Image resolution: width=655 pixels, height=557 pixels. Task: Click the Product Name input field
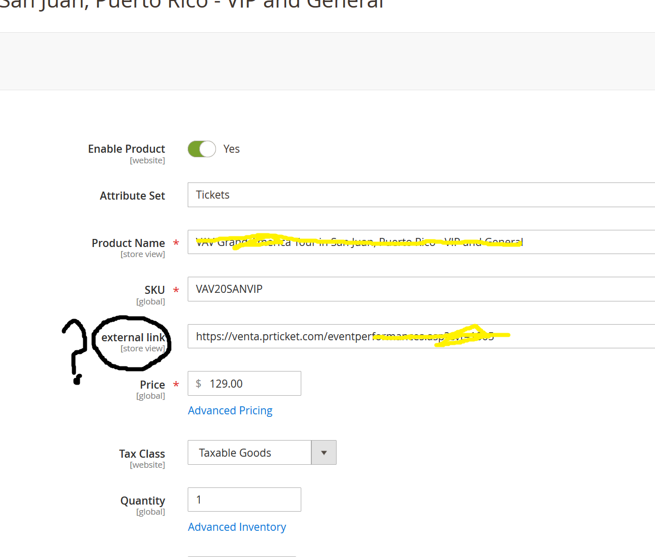click(x=353, y=242)
